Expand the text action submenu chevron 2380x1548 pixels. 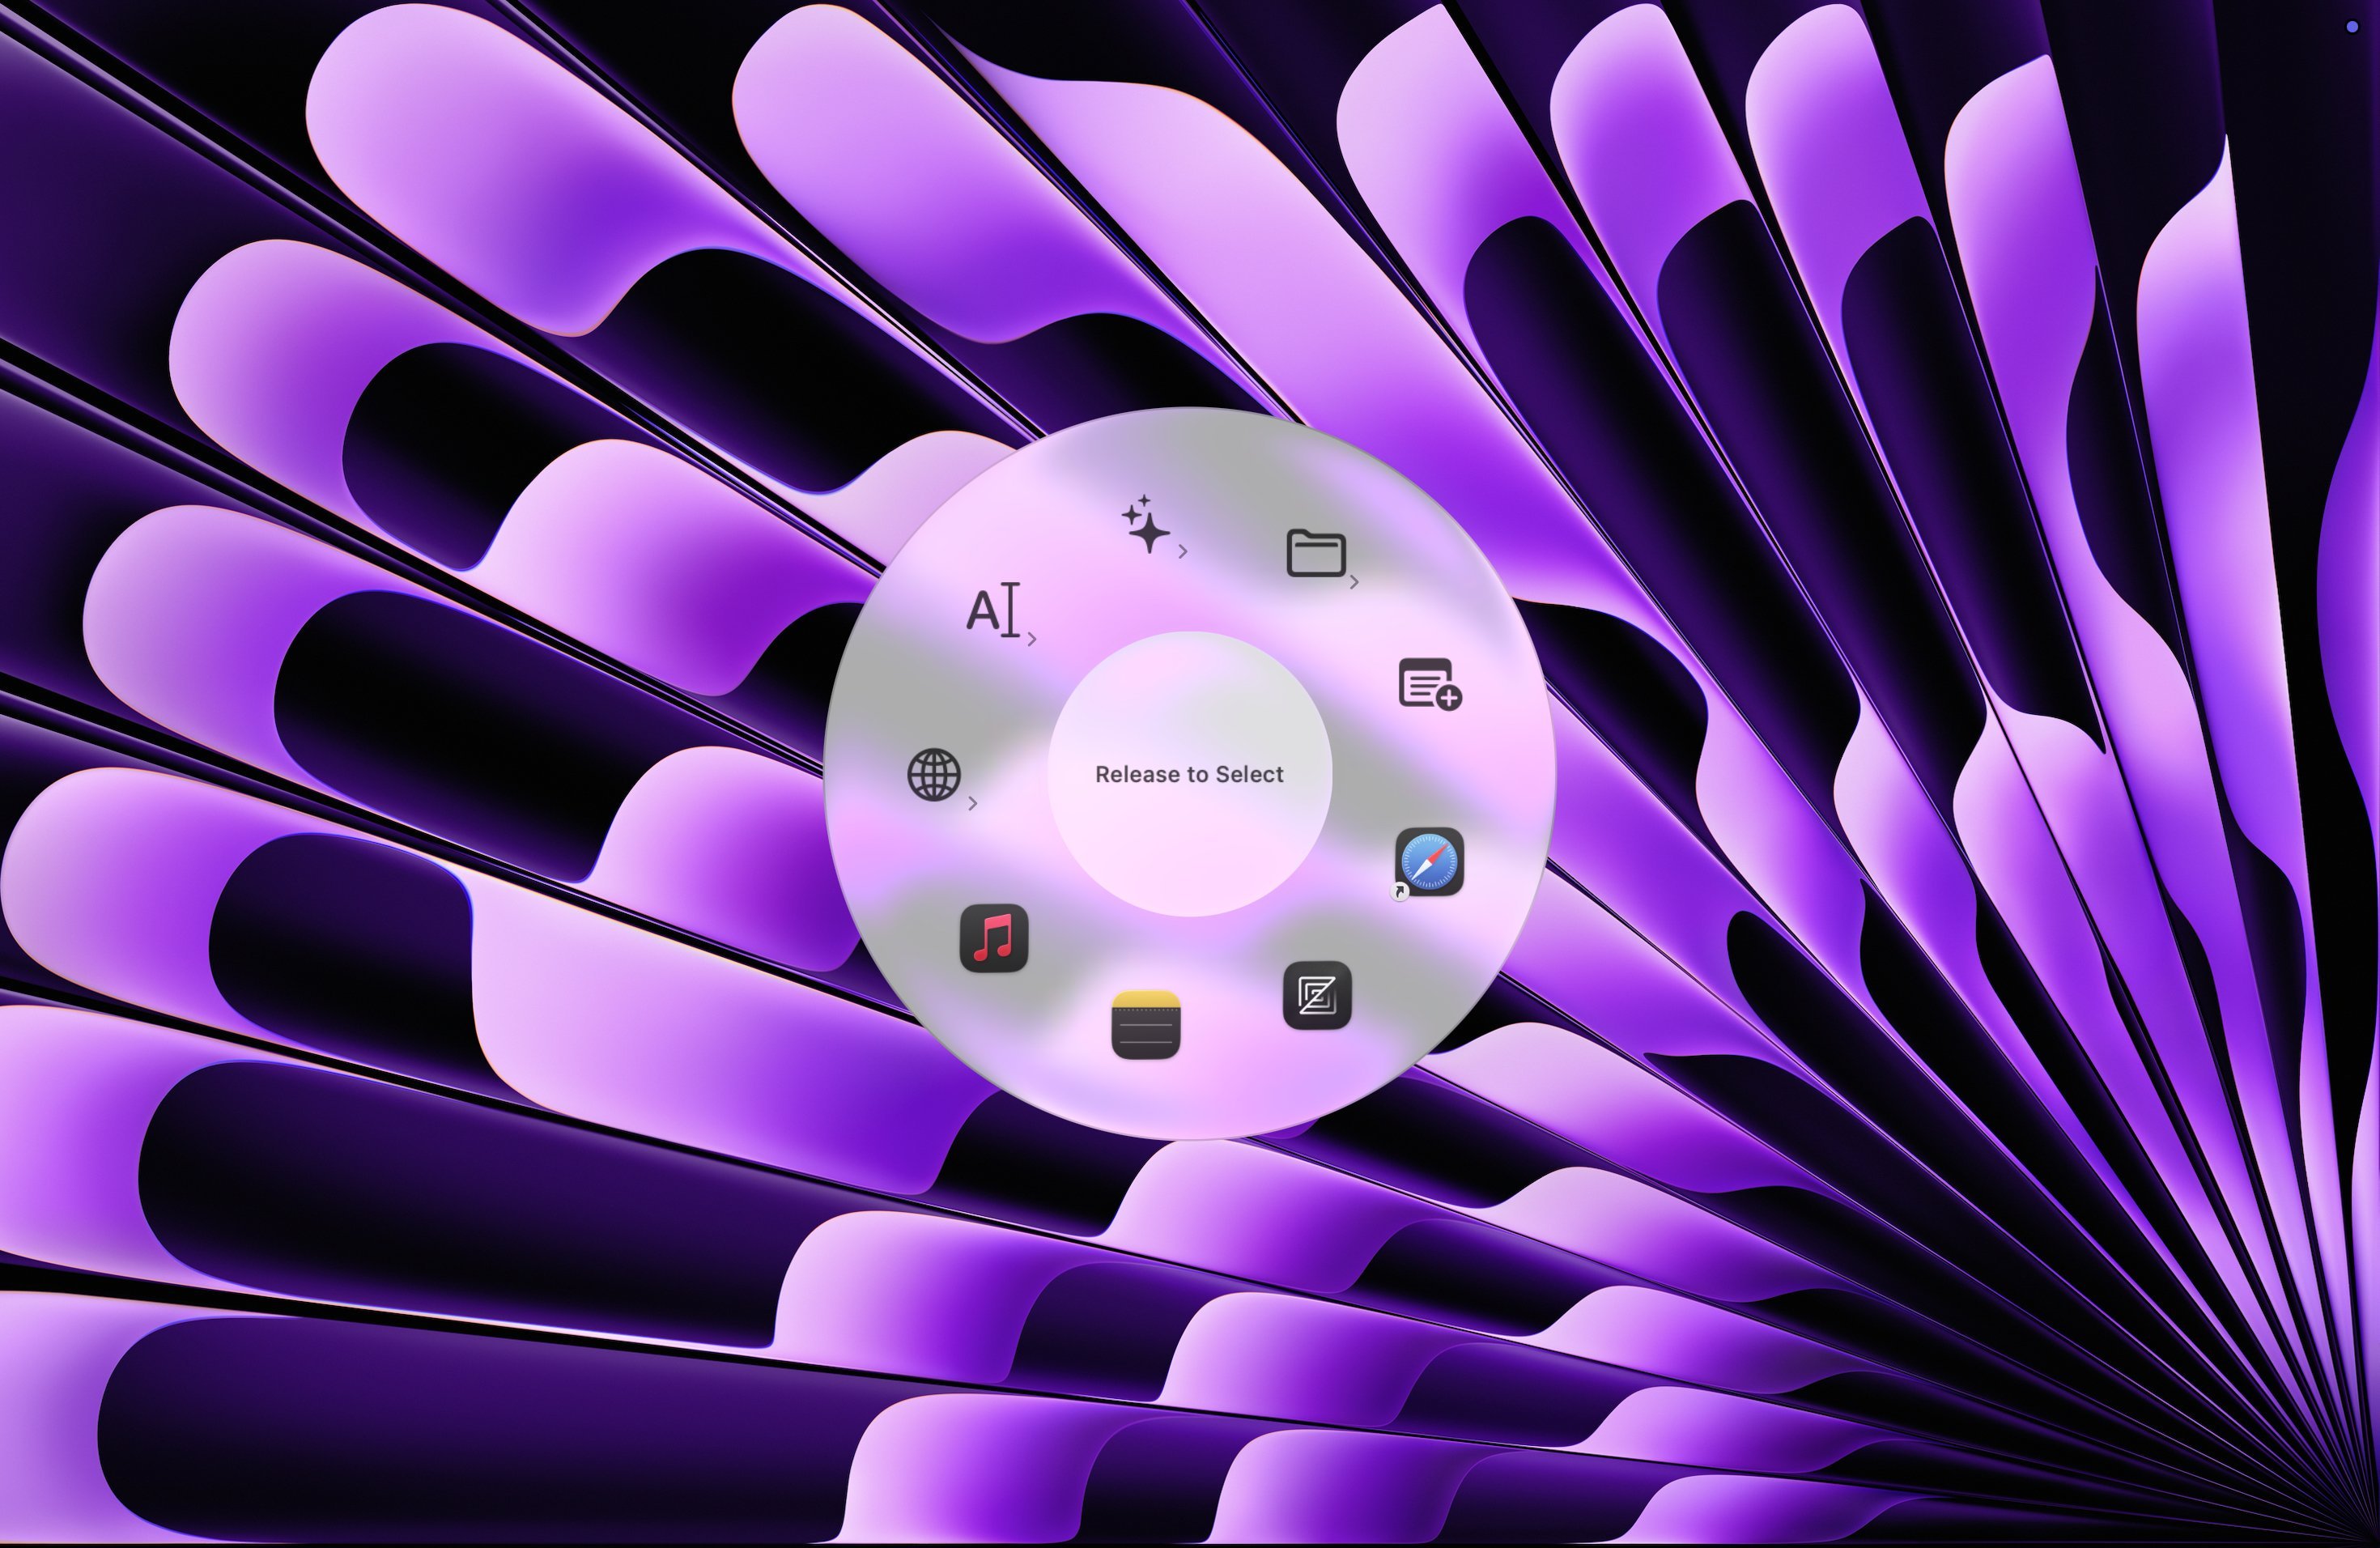click(1032, 637)
